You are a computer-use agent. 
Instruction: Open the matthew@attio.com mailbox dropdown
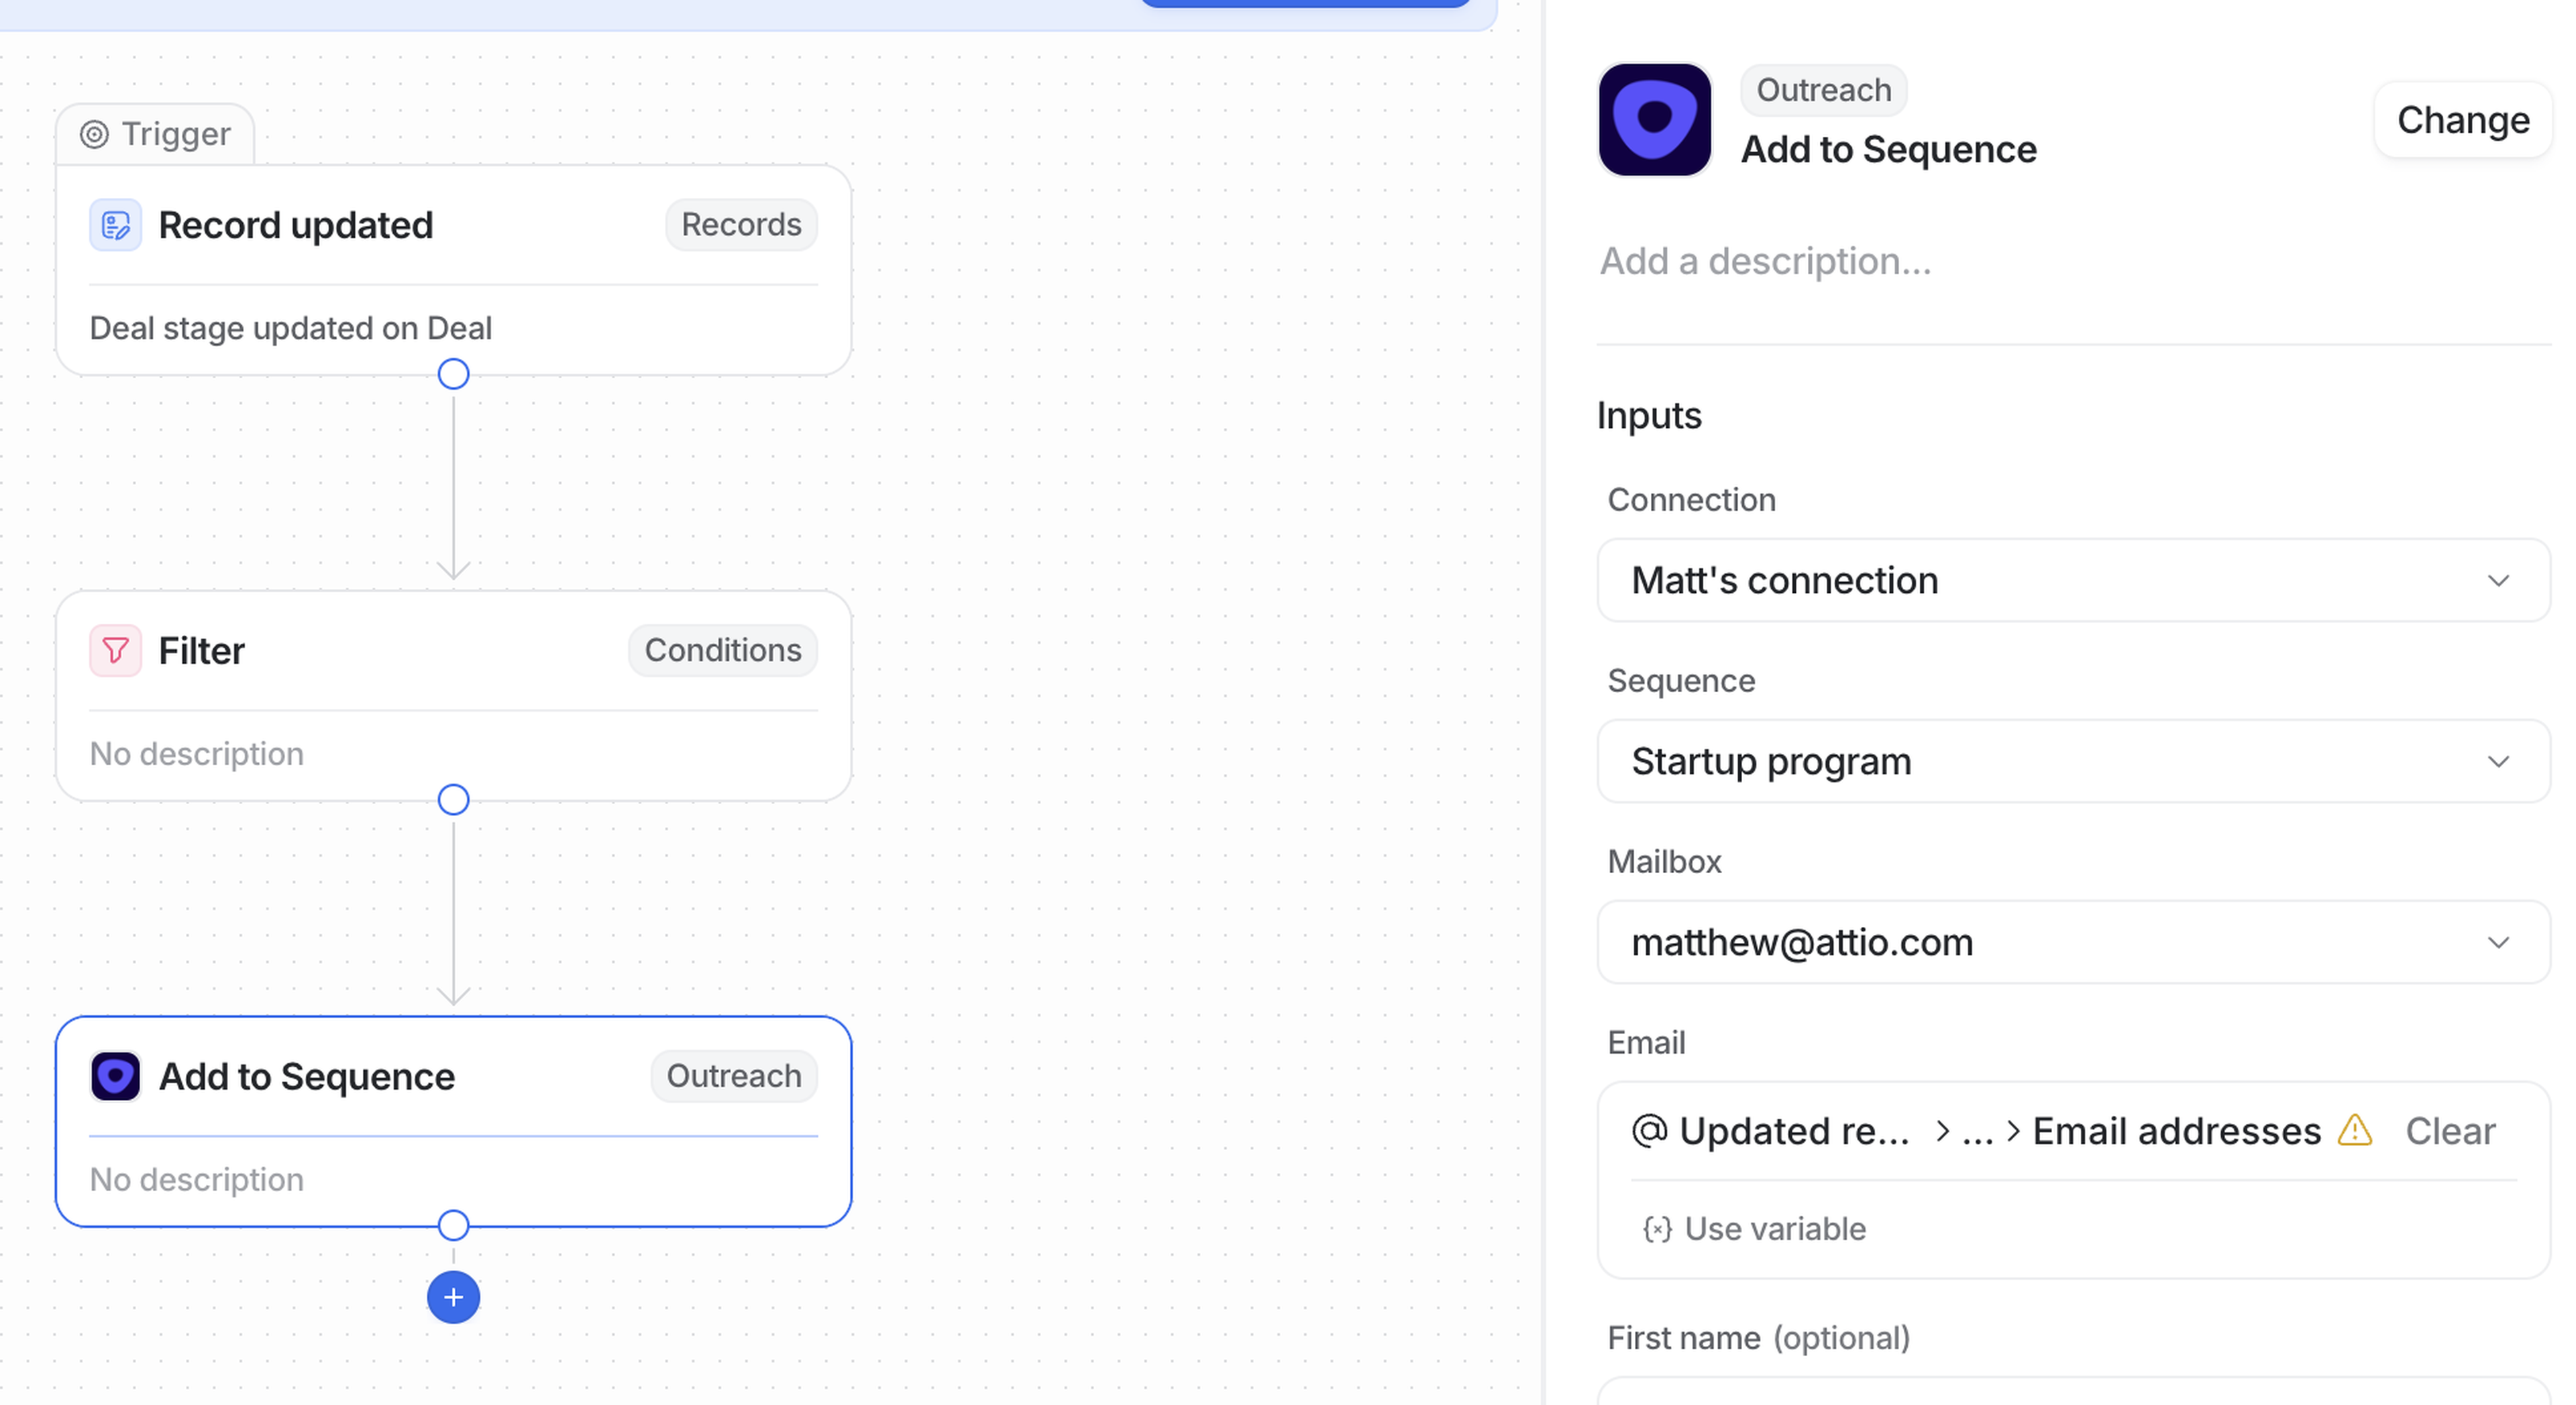pos(2072,943)
